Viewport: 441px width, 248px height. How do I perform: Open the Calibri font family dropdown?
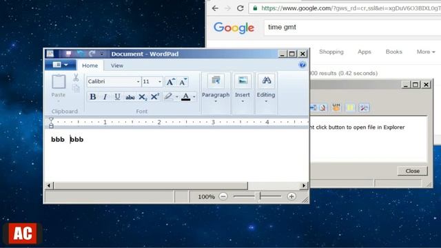click(138, 81)
